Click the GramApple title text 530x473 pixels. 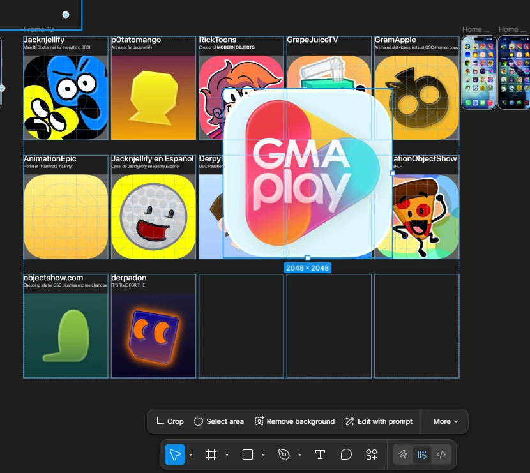coord(395,40)
